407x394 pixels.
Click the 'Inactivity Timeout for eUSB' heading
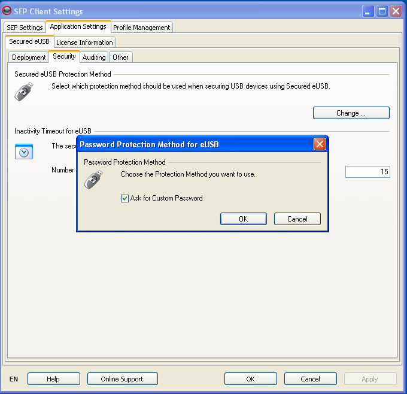(x=53, y=131)
